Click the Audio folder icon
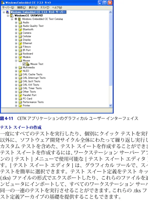 (20, 23)
